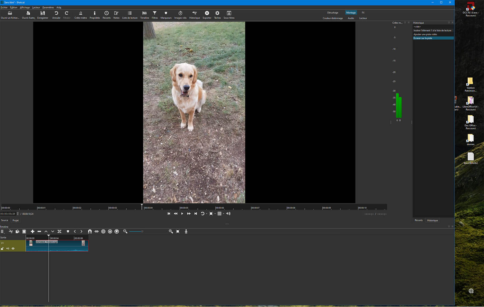Record audio with microphone icon
The height and width of the screenshot is (307, 484).
coord(186,231)
